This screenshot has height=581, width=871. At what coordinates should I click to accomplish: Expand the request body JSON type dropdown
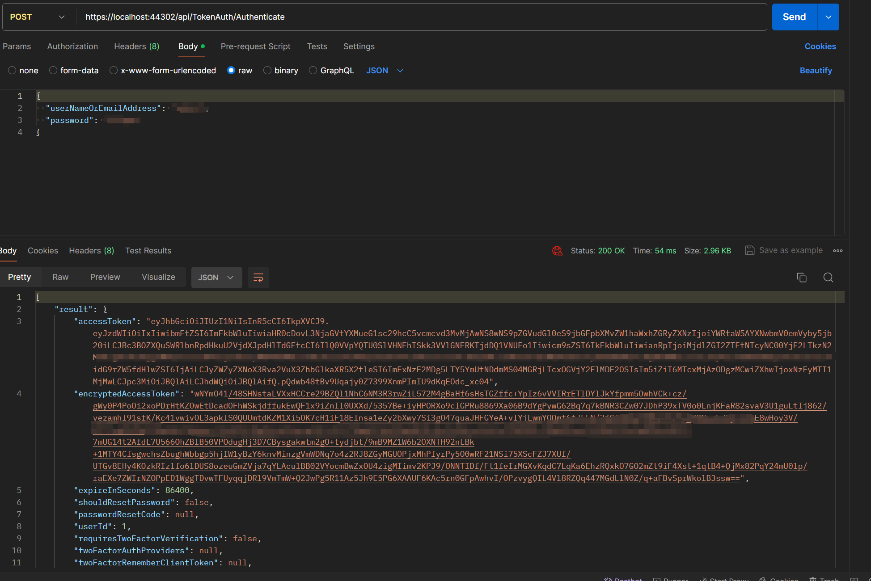pyautogui.click(x=385, y=71)
